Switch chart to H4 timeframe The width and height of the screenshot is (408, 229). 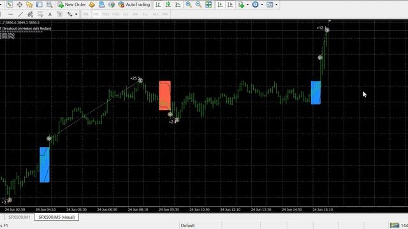(x=135, y=14)
